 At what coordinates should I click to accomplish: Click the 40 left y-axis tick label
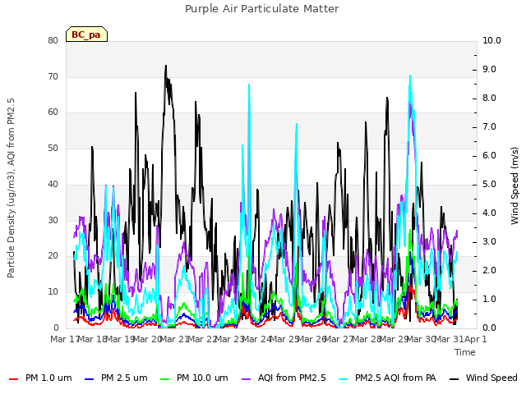[x=53, y=184]
